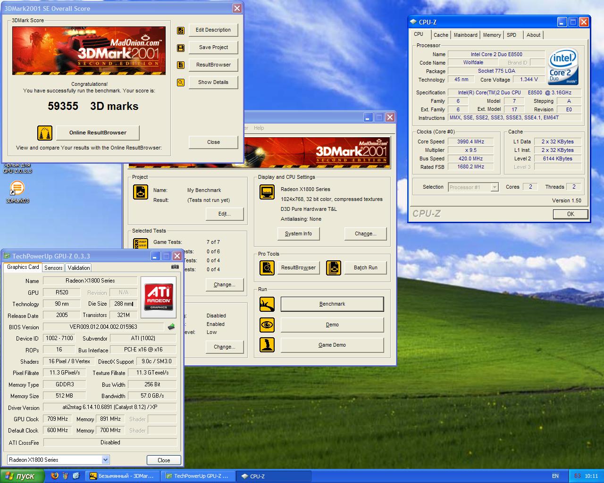Viewport: 604px width, 483px height.
Task: Click the project Edit... button
Action: click(225, 214)
